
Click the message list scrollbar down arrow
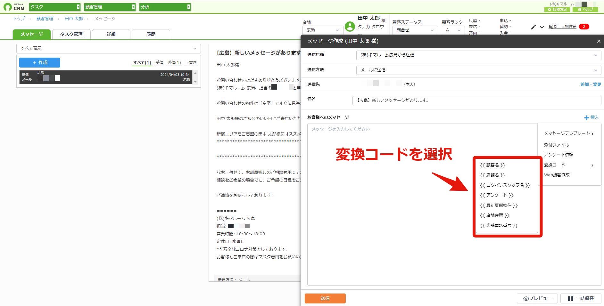(195, 82)
